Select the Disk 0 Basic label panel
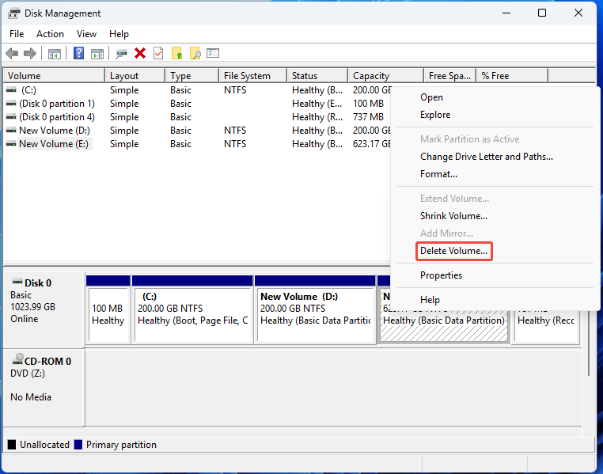Image resolution: width=603 pixels, height=474 pixels. click(x=44, y=309)
